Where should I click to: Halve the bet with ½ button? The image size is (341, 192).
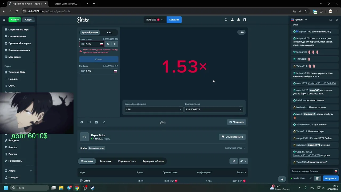click(108, 44)
